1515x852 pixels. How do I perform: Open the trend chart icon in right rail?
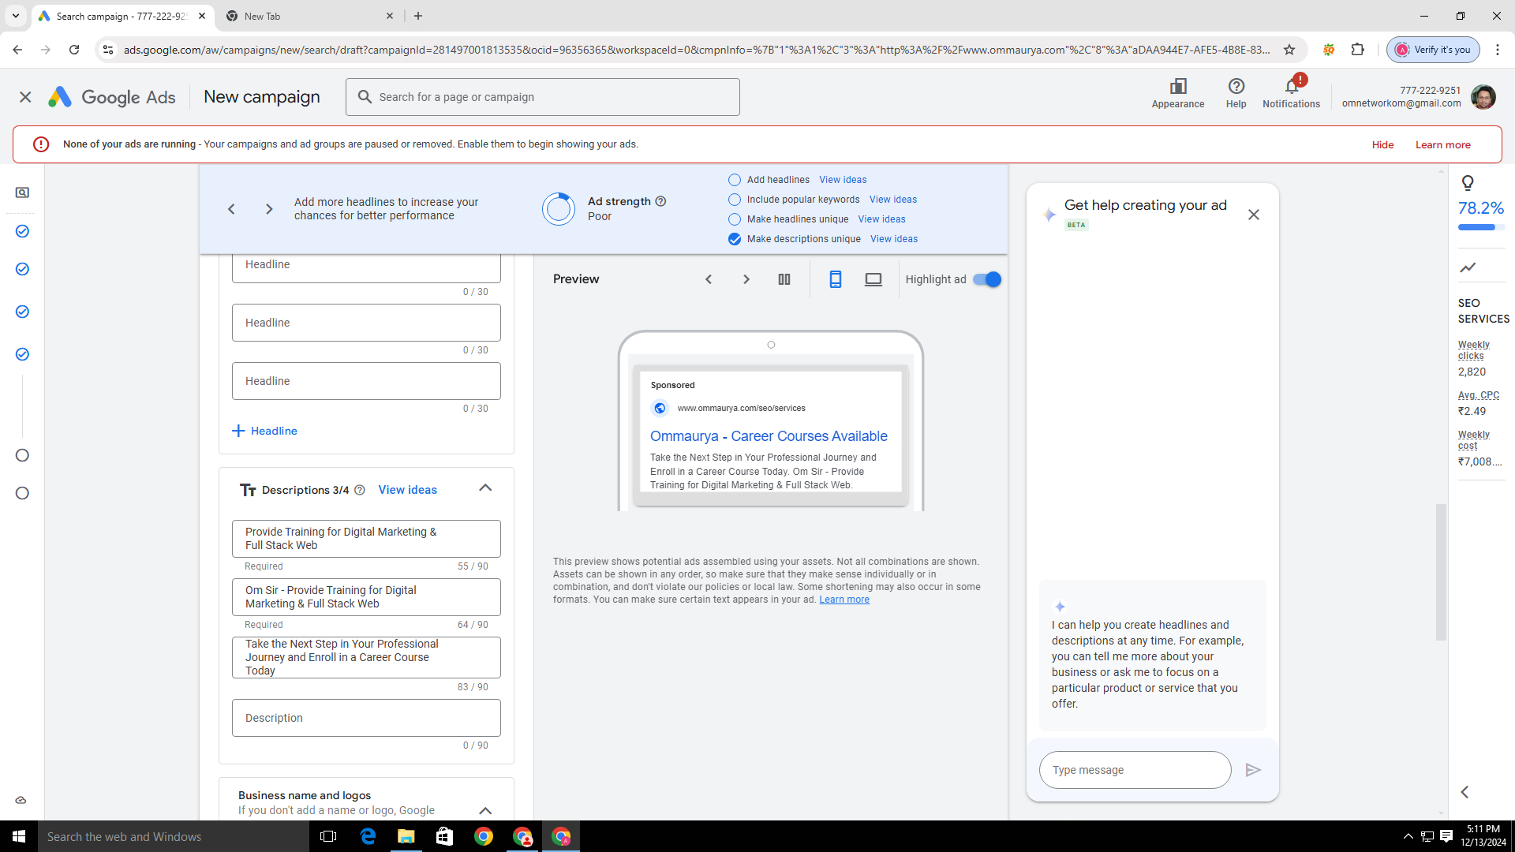[1468, 267]
